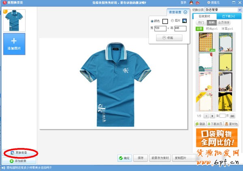Click the white background color swatch
The width and height of the screenshot is (243, 171).
(x=165, y=21)
